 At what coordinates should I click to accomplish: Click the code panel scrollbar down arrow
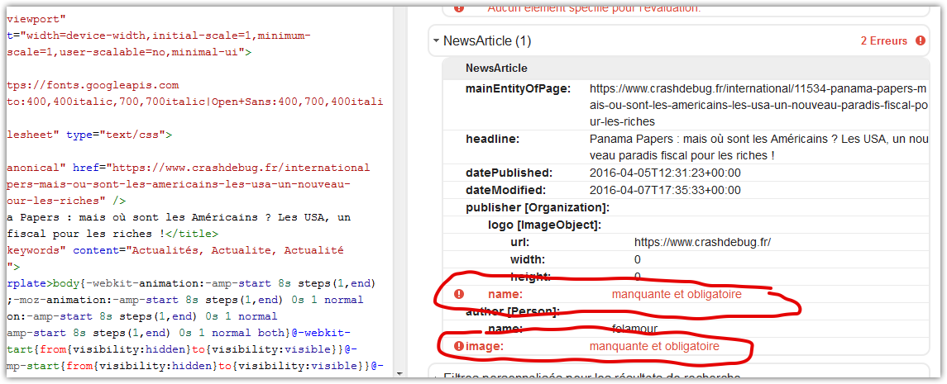click(x=398, y=374)
